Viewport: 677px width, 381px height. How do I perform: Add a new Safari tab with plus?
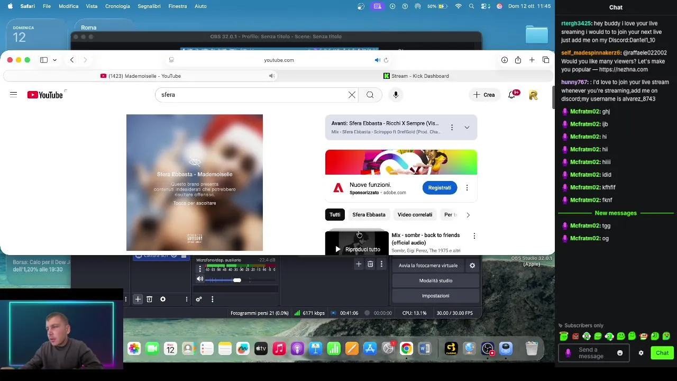pyautogui.click(x=532, y=60)
